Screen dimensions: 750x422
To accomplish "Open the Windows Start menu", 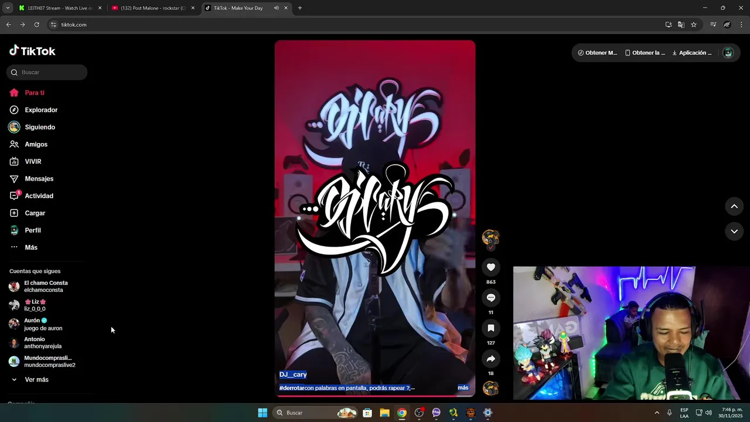I will (262, 413).
